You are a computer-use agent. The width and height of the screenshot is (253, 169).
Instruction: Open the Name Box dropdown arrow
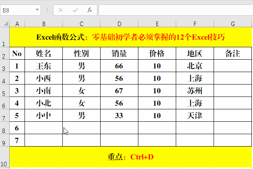pos(37,10)
